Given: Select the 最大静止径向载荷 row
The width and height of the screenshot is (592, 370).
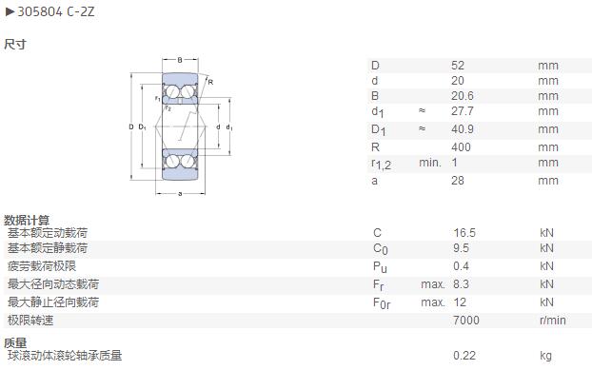Looking at the screenshot, I should point(296,302).
